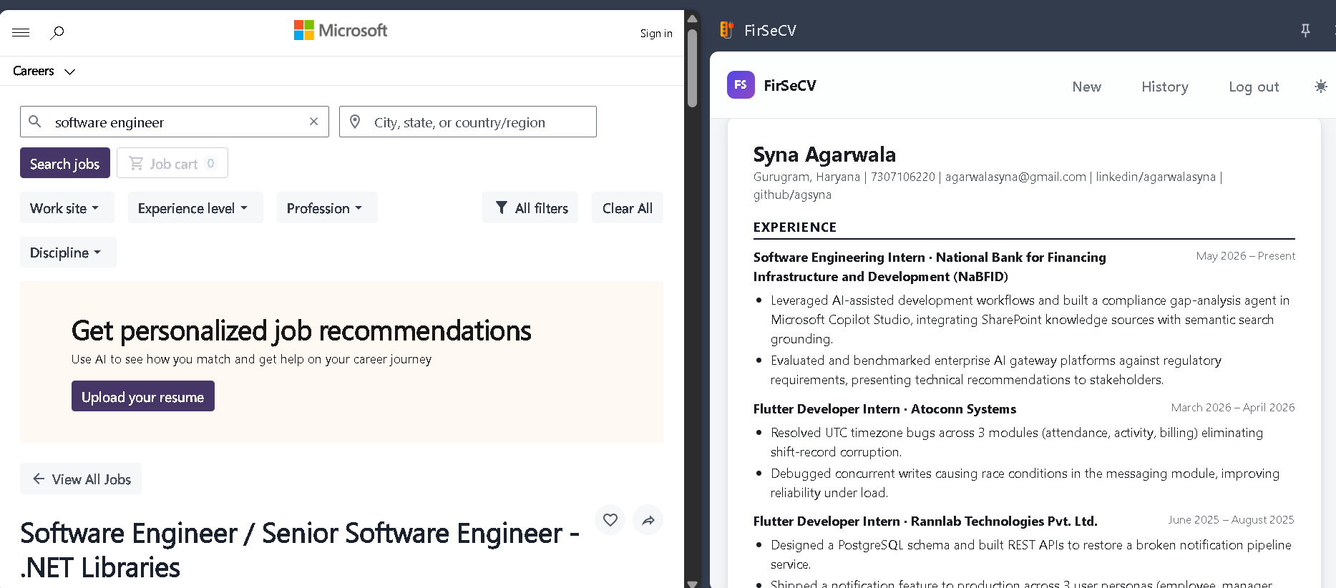
Task: Open the History tab in FirSeCV
Action: [x=1165, y=87]
